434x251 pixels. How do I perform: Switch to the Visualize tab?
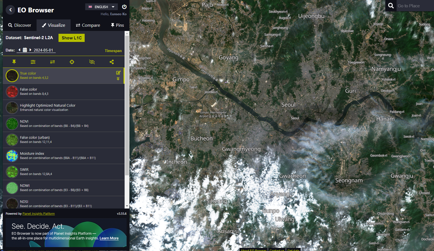point(53,25)
